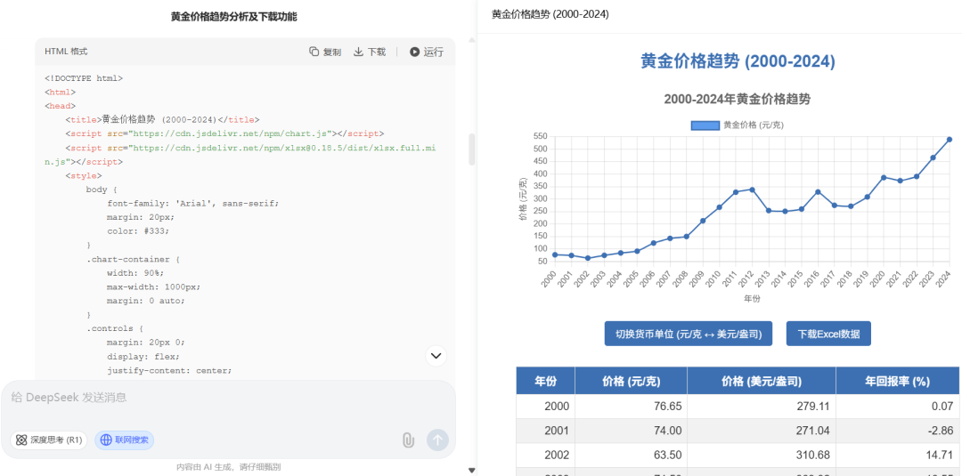This screenshot has height=476, width=962.
Task: Click the 0.07 return rate cell
Action: tap(897, 406)
